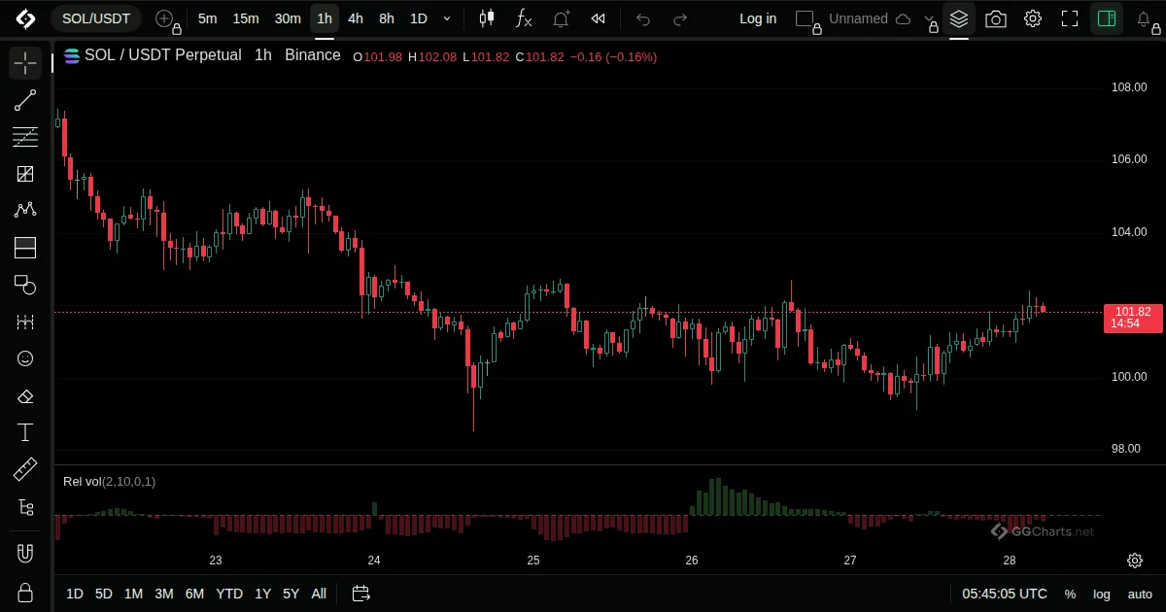1166x612 pixels.
Task: Switch to the 30m timeframe
Action: pos(288,18)
